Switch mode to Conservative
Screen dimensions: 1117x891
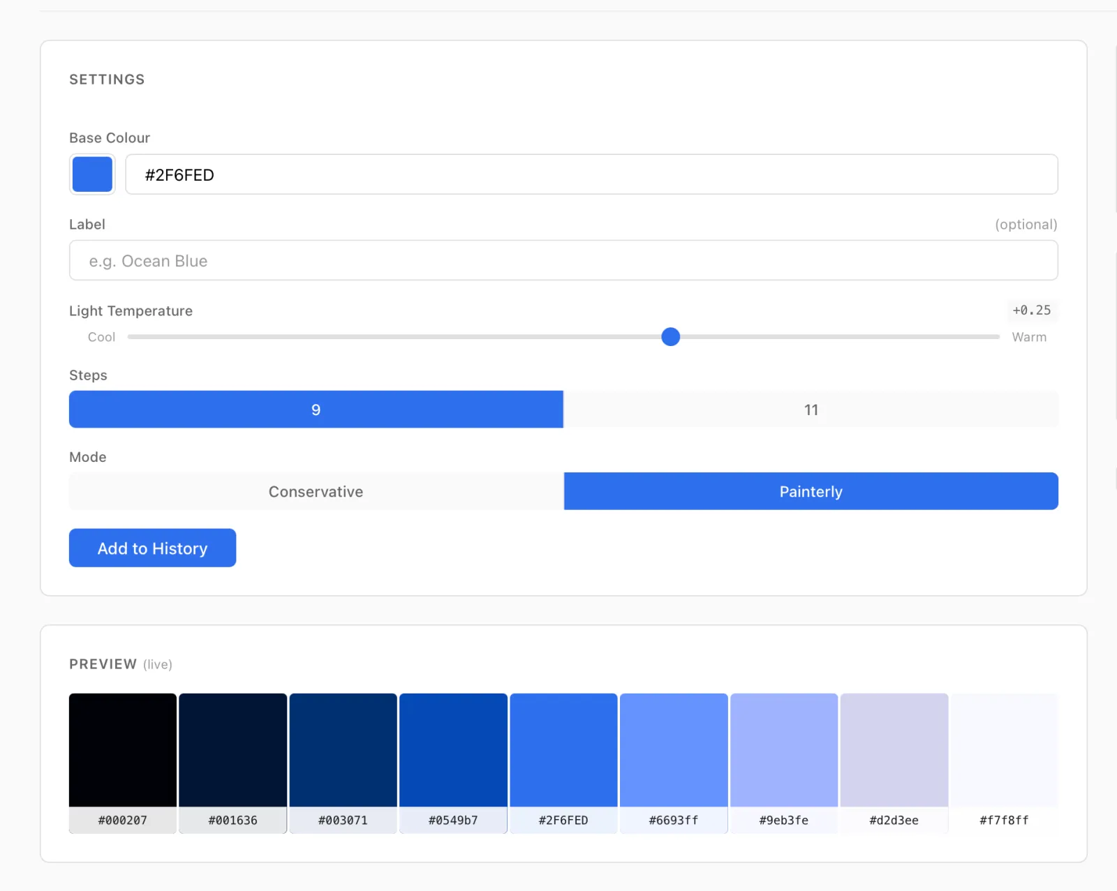316,491
